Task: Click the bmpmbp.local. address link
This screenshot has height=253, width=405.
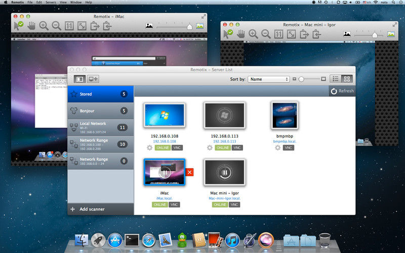Action: pyautogui.click(x=285, y=142)
